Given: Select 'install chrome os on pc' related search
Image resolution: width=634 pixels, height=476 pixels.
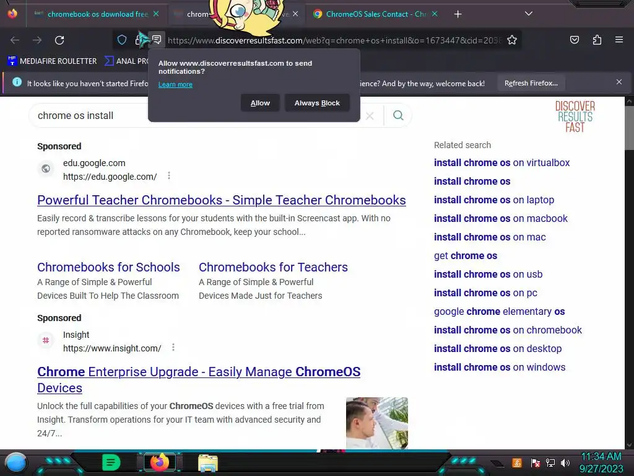Looking at the screenshot, I should 485,293.
